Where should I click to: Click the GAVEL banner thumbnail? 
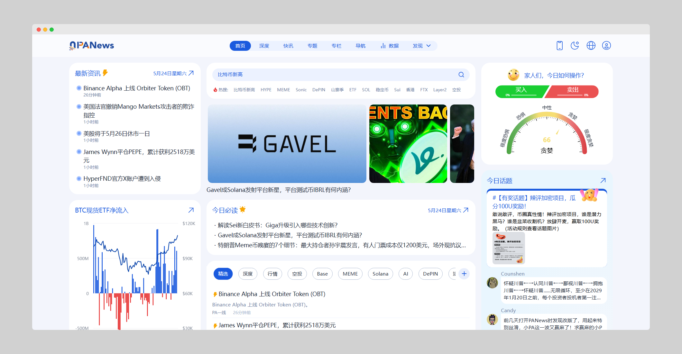coord(287,144)
